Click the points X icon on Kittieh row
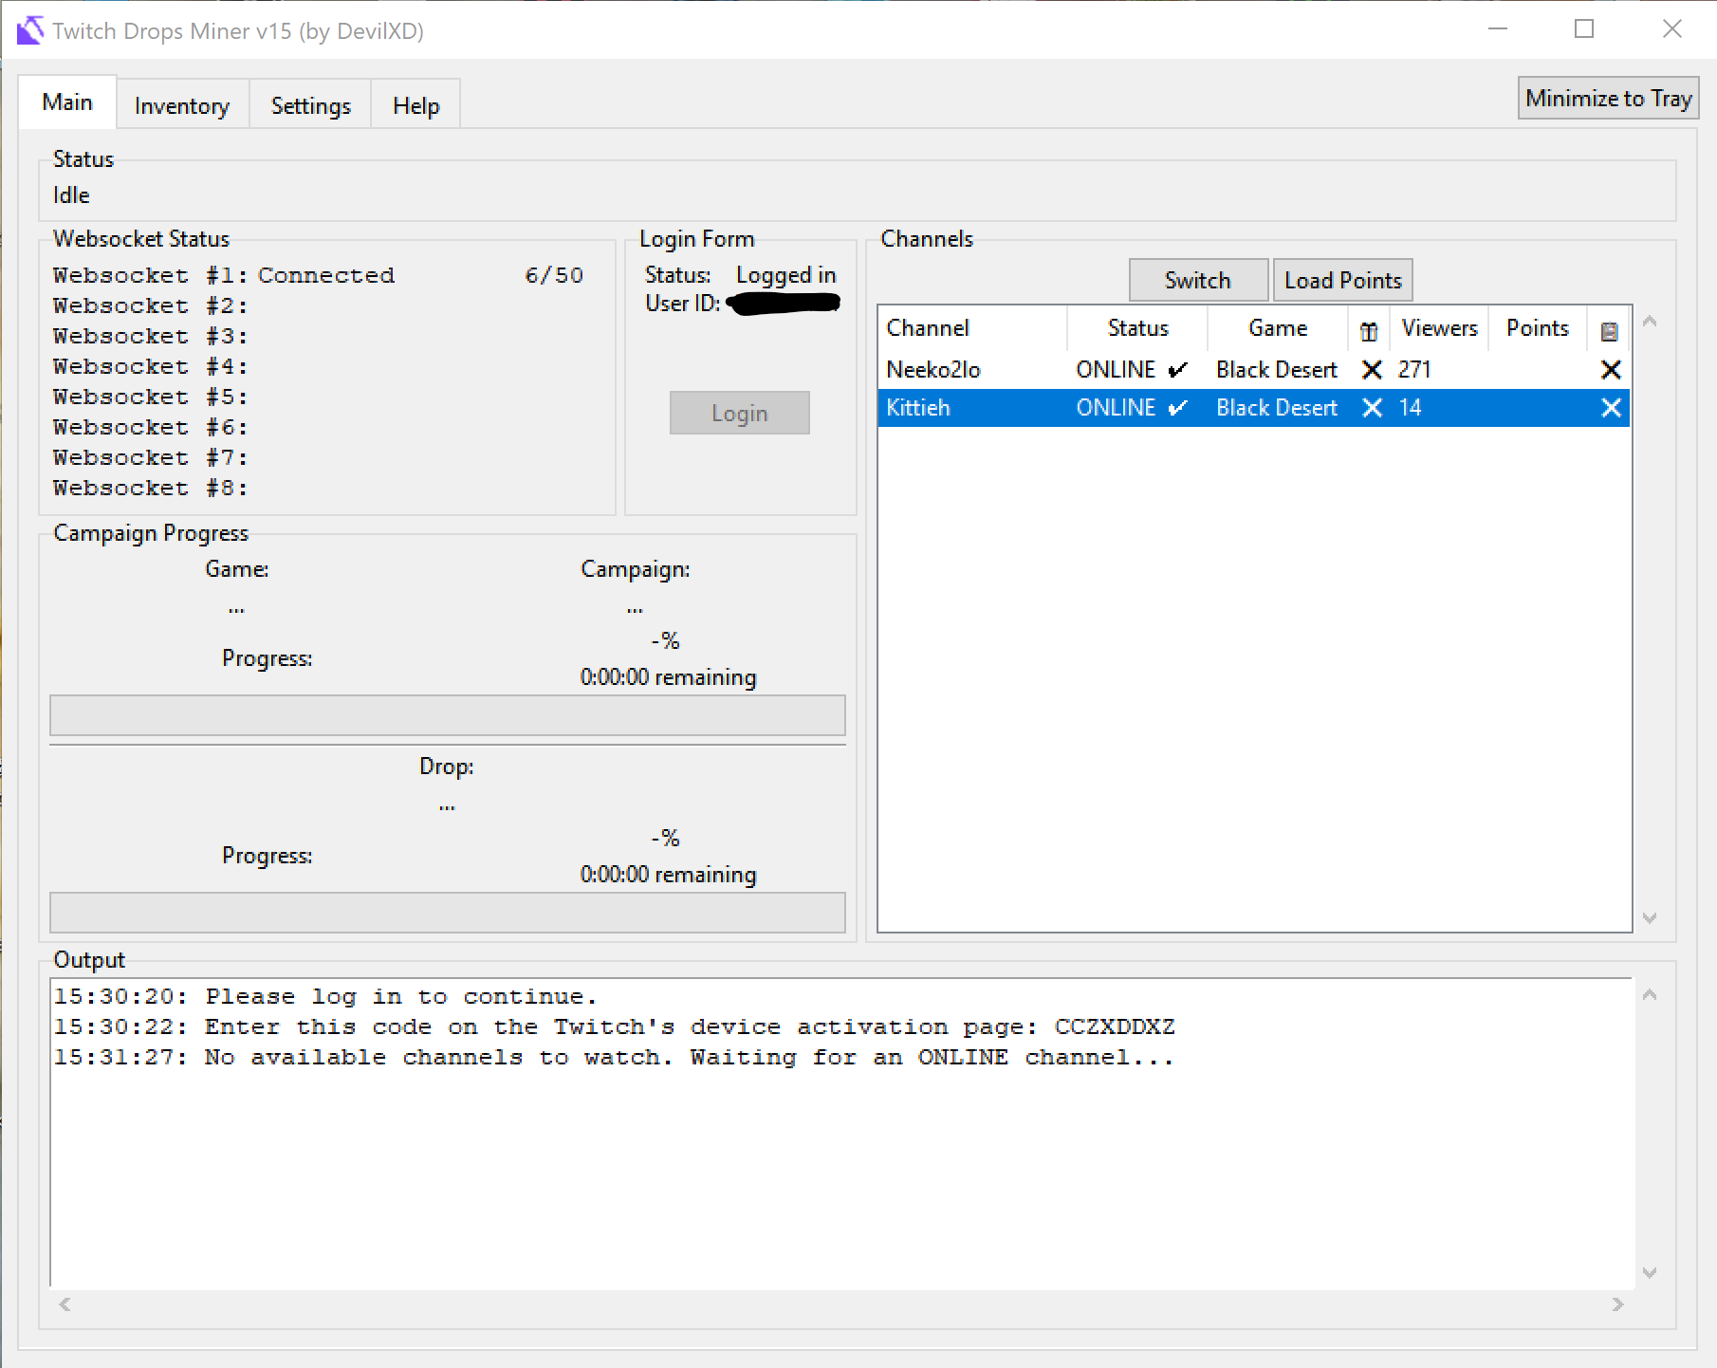Screen dimensions: 1717x1368 point(1611,407)
